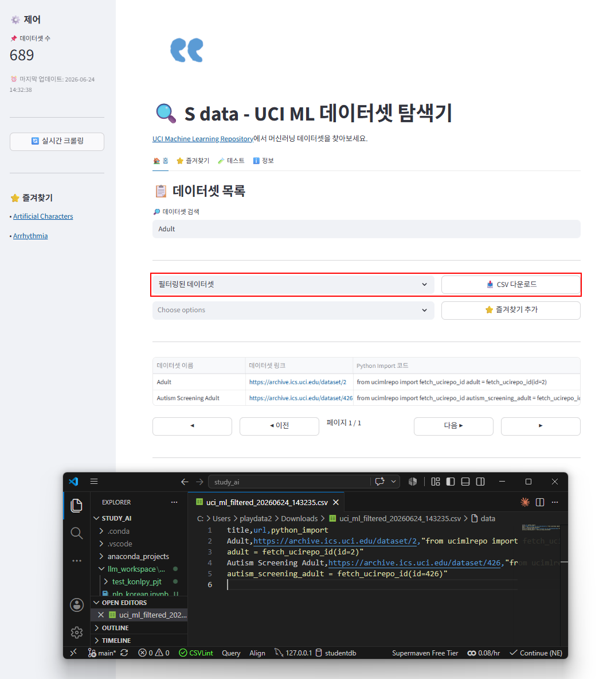Open the Copilot chat dropdown chevron

394,482
